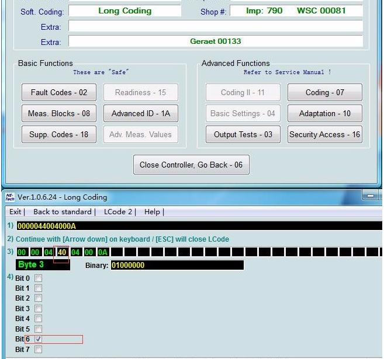The image size is (384, 359).
Task: Click the Byte 3 label
Action: (x=43, y=264)
